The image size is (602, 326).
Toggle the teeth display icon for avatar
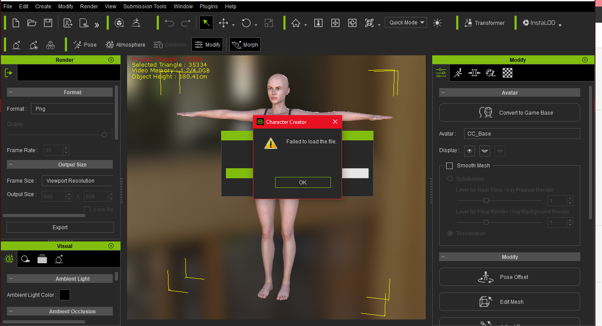click(x=485, y=151)
